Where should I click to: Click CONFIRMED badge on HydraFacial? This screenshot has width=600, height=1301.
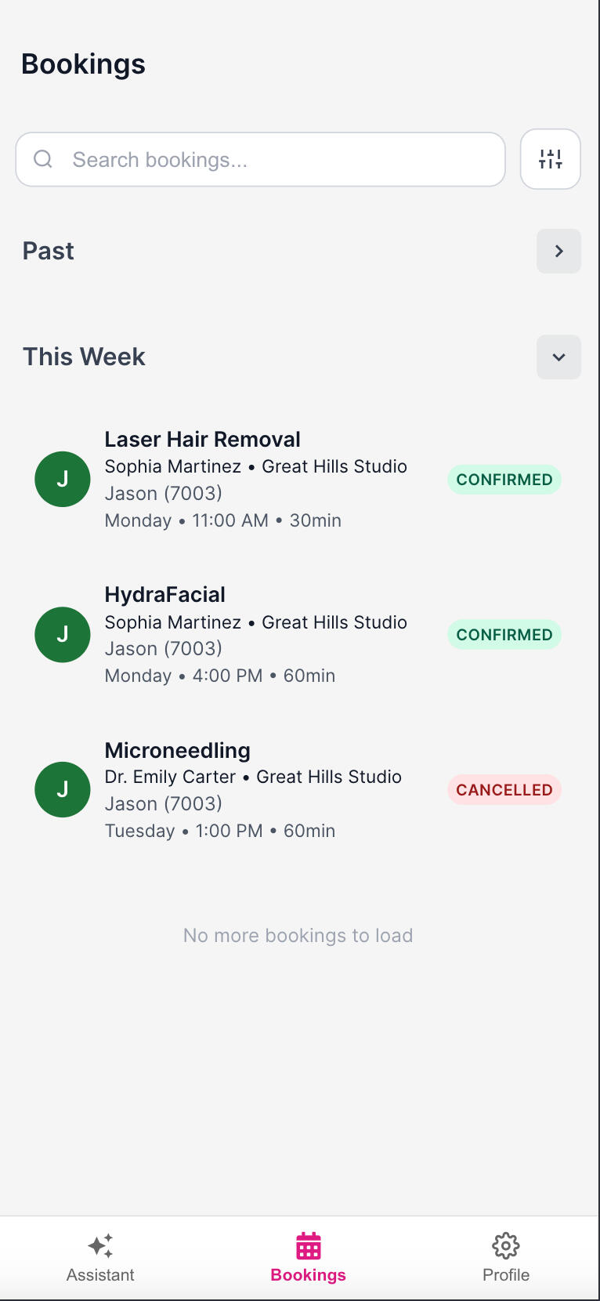(504, 635)
